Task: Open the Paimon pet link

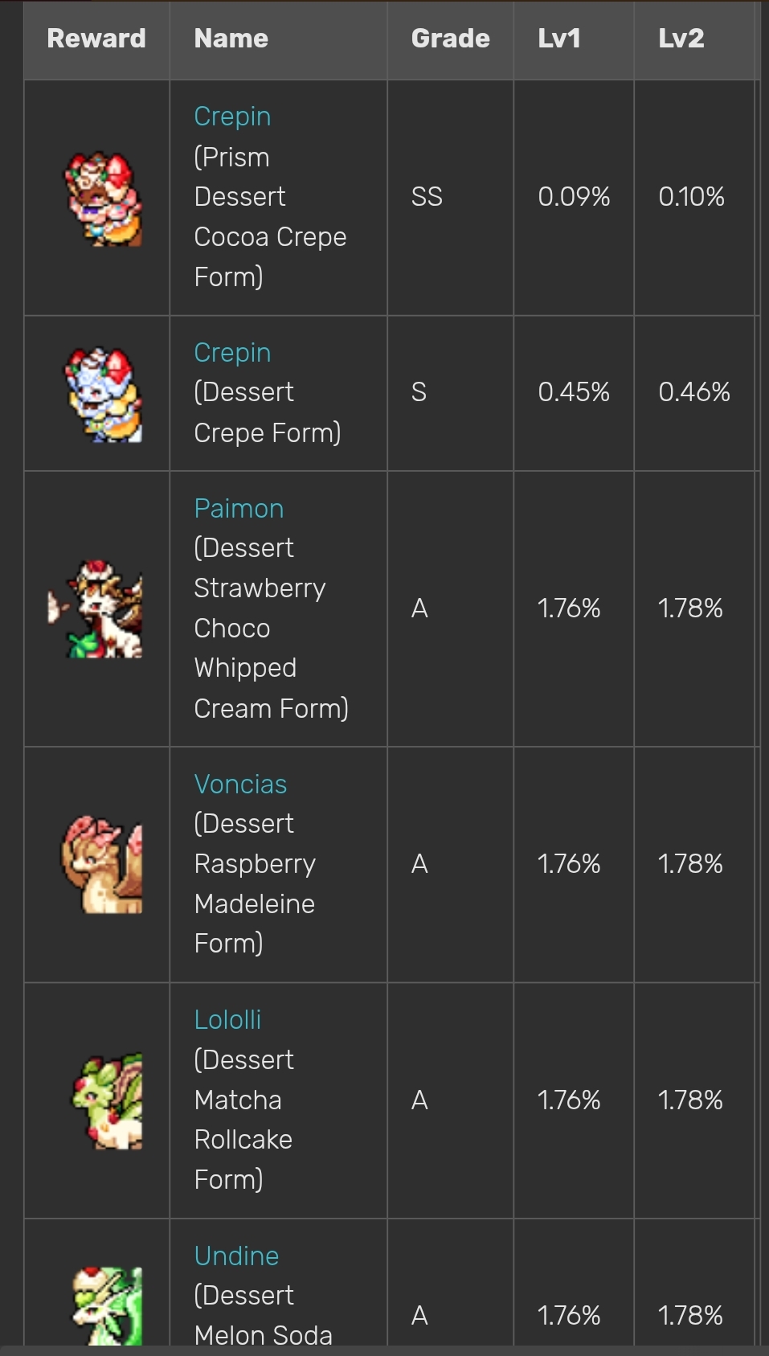Action: 239,509
